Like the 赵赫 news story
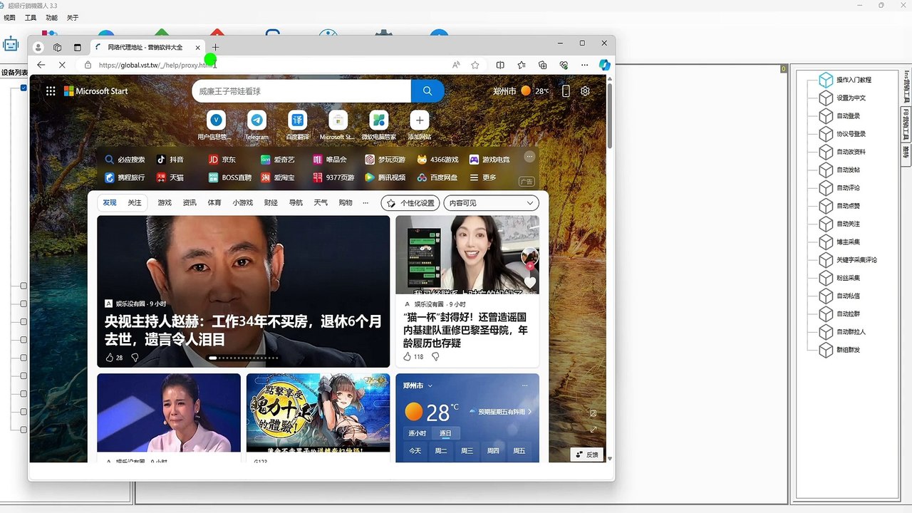This screenshot has height=513, width=912. tap(109, 358)
